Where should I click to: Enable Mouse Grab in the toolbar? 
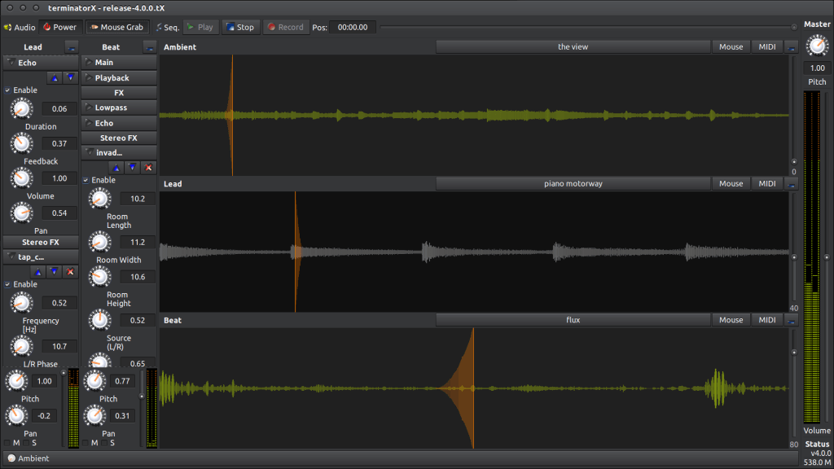pyautogui.click(x=116, y=27)
